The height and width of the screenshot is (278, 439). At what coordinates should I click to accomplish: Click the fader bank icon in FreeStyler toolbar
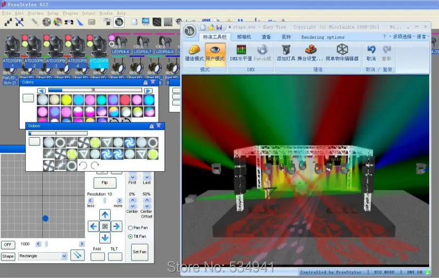(x=168, y=22)
